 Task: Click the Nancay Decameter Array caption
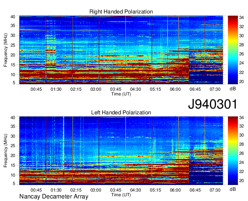(54, 197)
